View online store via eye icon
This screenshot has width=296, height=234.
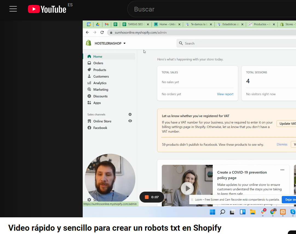[x=130, y=121]
